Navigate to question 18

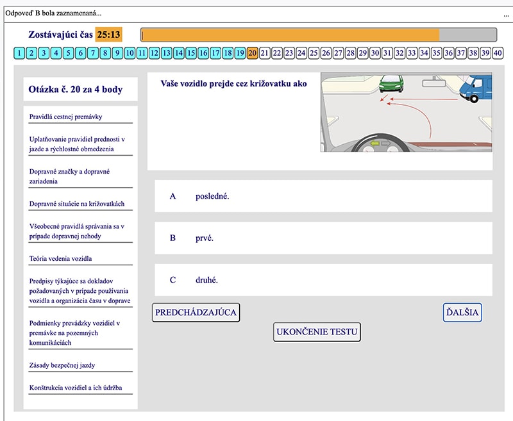(228, 53)
